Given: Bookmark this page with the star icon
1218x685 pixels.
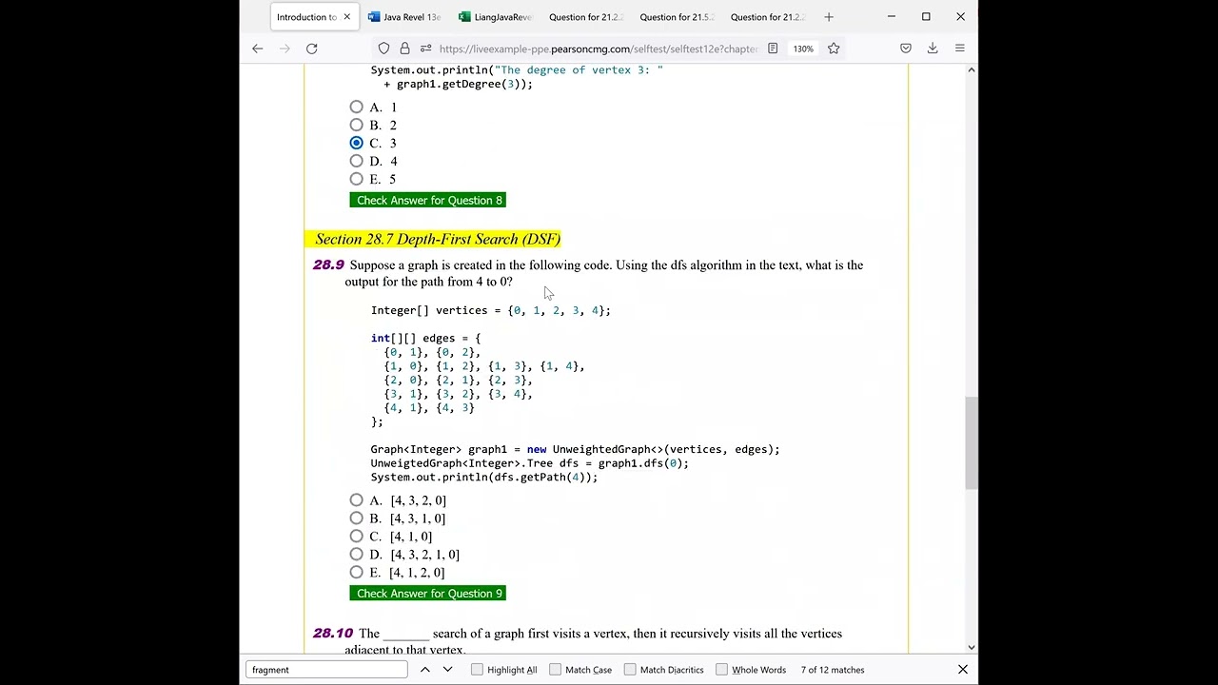Looking at the screenshot, I should 834,49.
